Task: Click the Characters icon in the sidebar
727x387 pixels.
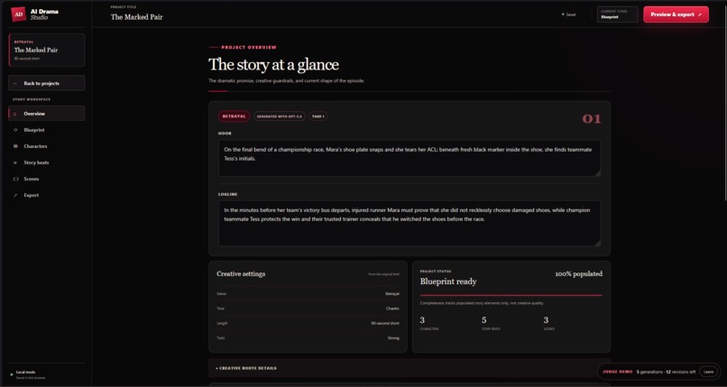Action: 15,146
